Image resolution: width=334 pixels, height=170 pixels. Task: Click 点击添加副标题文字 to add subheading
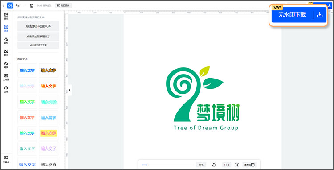coord(38,37)
